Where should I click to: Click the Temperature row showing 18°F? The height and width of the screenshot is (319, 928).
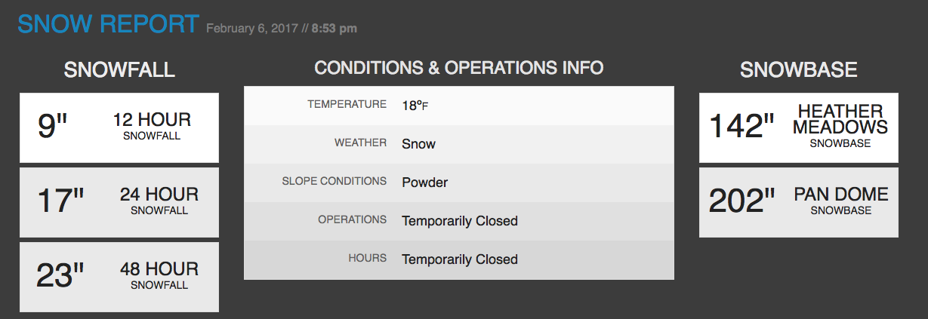(x=459, y=106)
